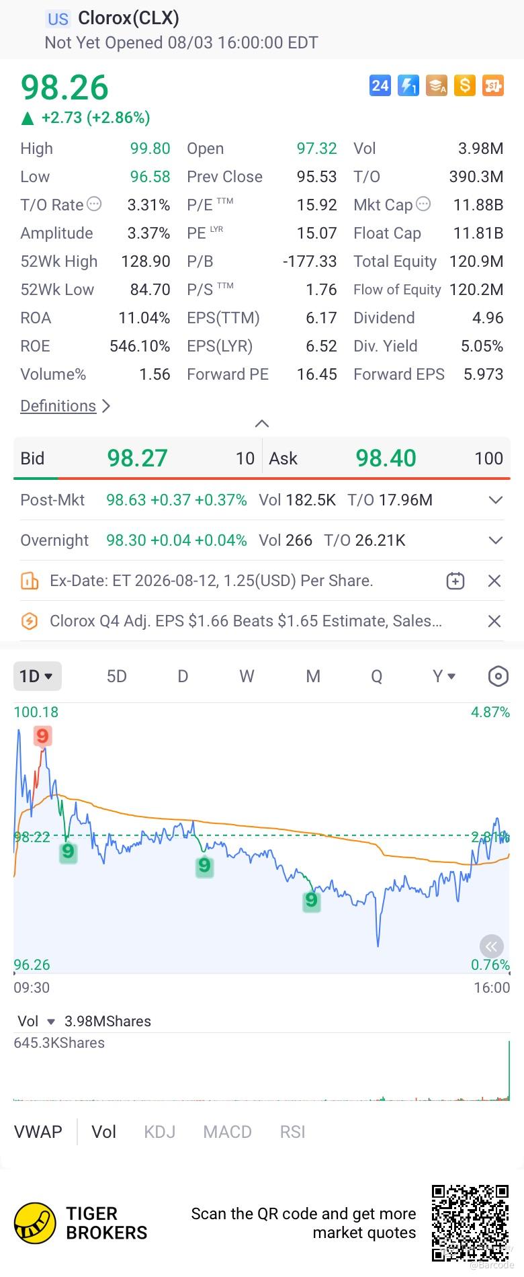
Task: Tap the first green 9 signal marker
Action: (68, 853)
